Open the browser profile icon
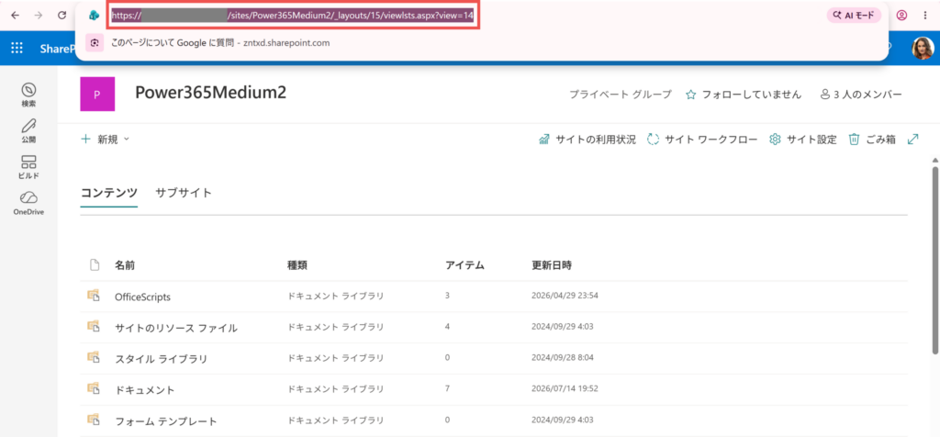Viewport: 940px width, 437px height. click(x=901, y=16)
